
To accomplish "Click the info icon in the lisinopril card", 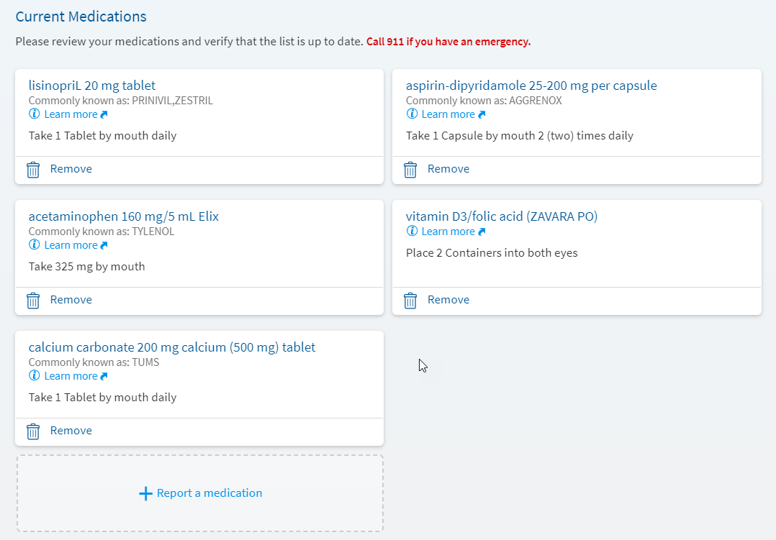I will point(34,114).
